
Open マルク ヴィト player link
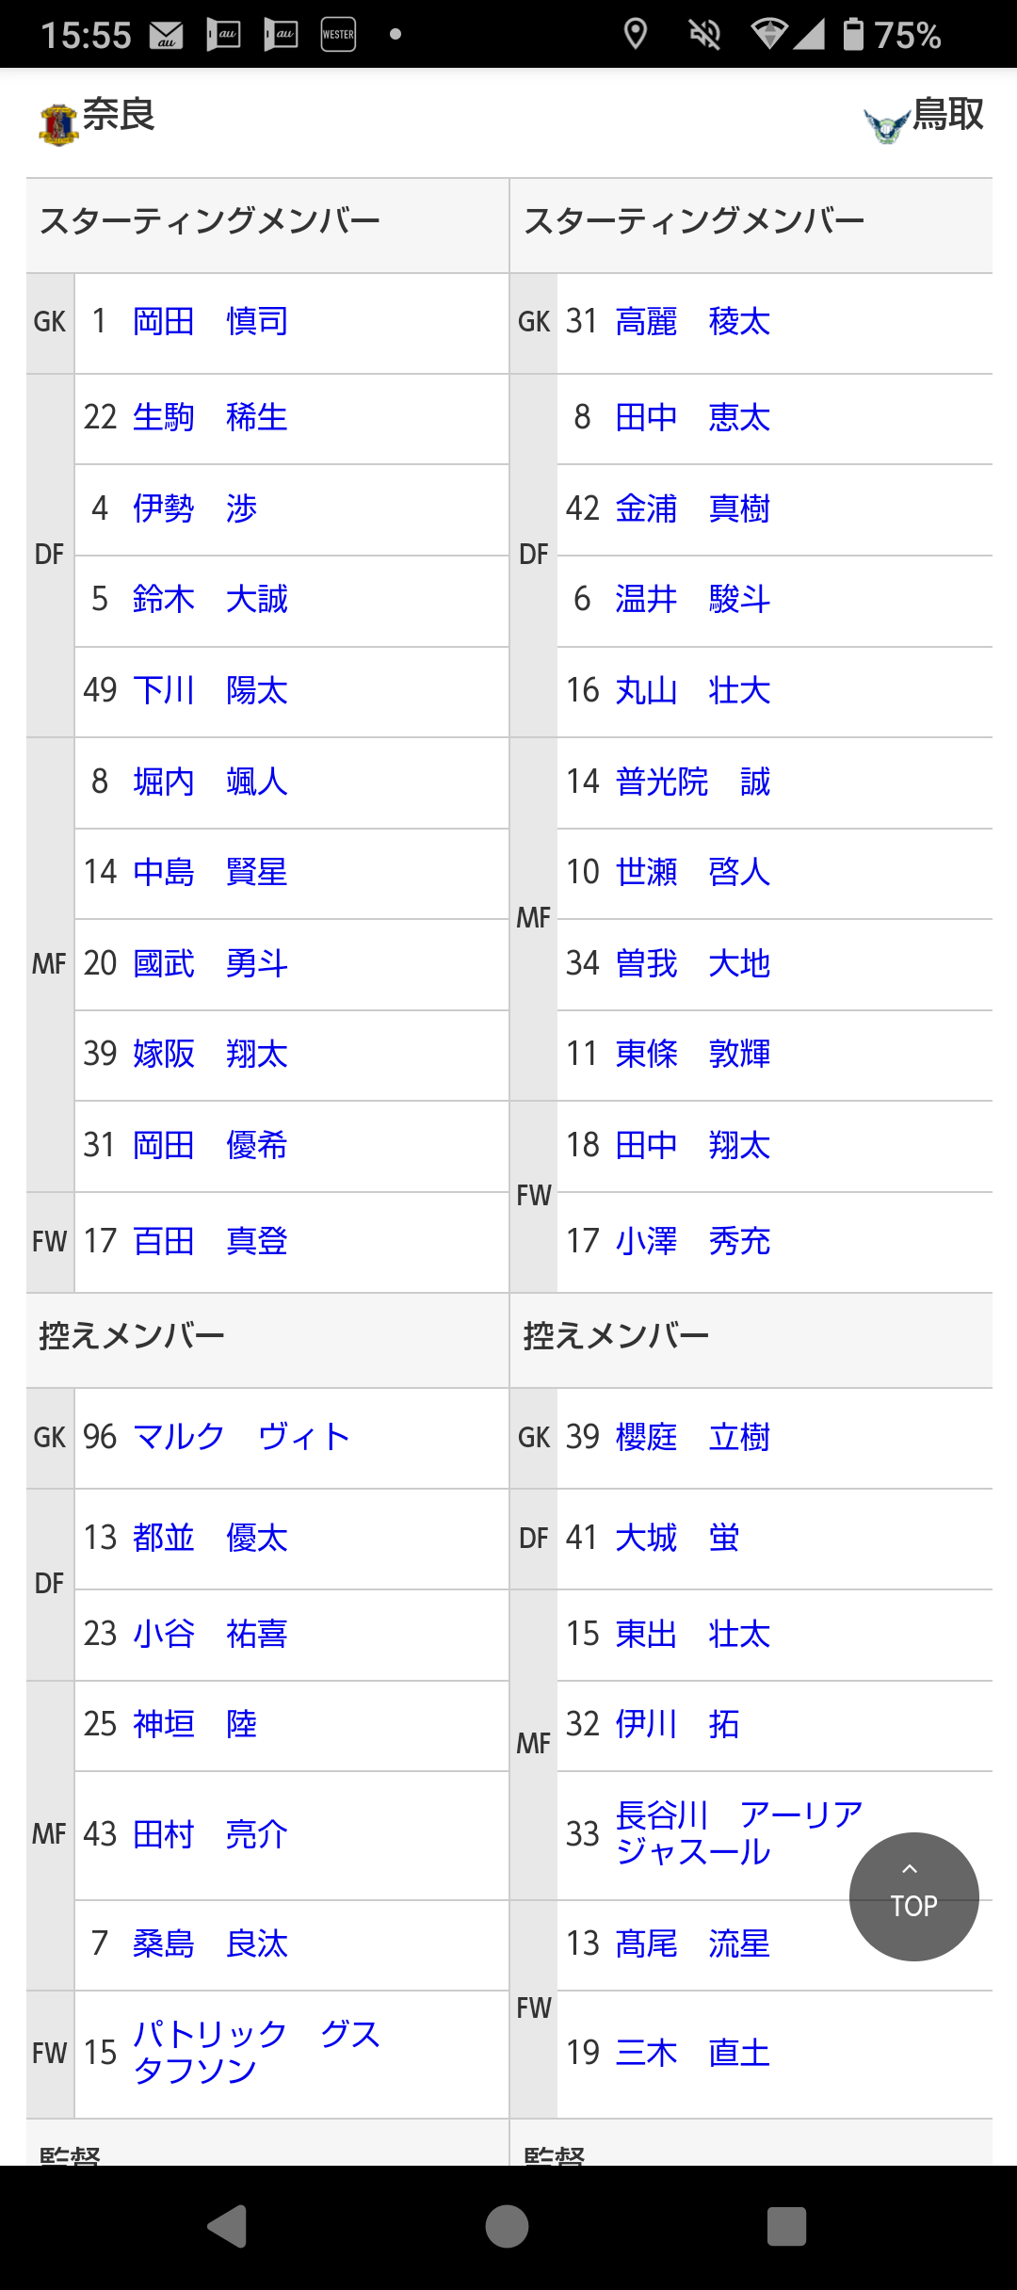[241, 1437]
